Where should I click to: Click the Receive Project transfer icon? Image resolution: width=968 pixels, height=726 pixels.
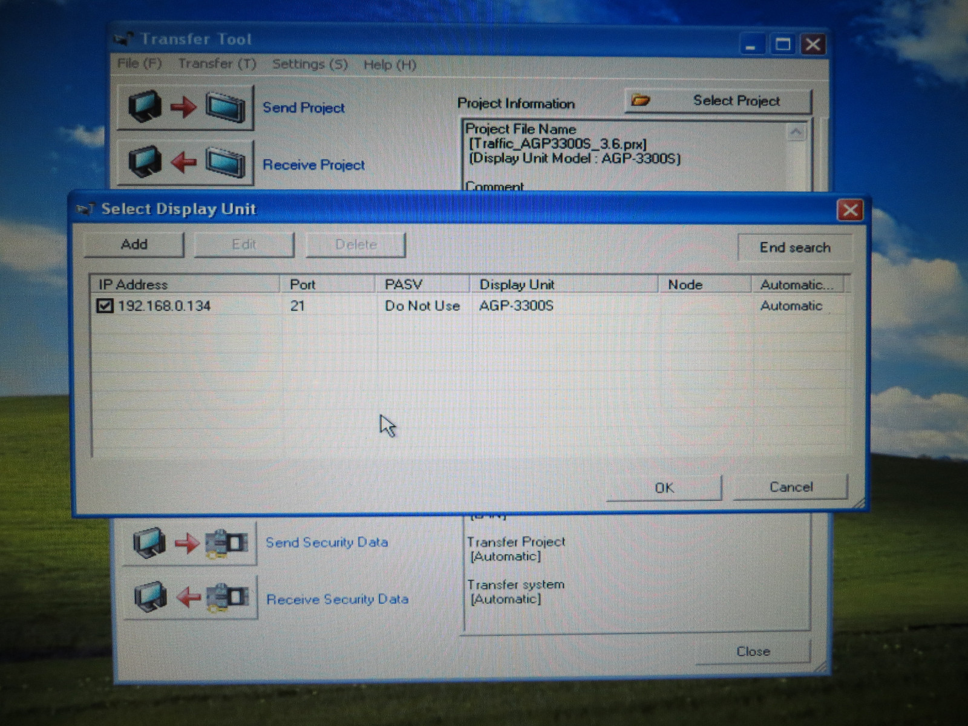186,162
